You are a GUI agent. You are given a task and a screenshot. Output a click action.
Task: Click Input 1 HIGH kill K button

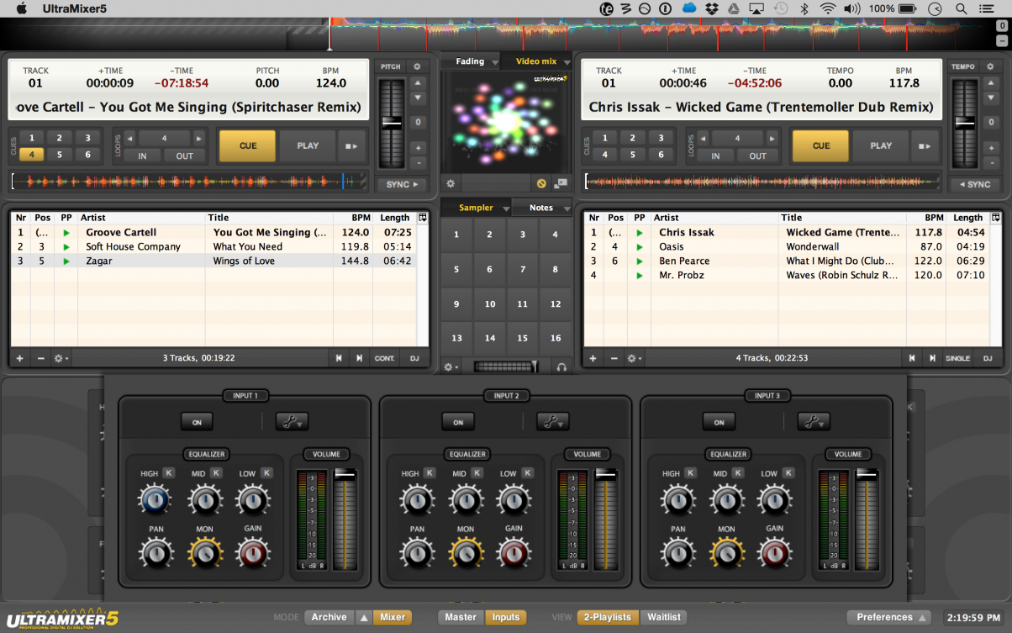pos(168,473)
